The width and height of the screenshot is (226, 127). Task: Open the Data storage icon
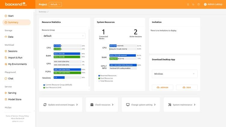[x=6, y=37]
